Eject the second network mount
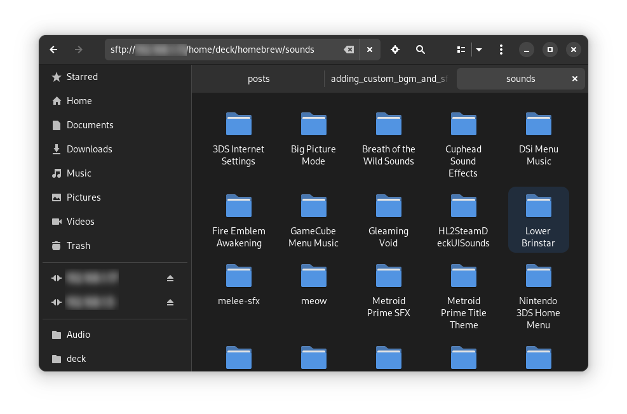This screenshot has height=414, width=627. 170,302
